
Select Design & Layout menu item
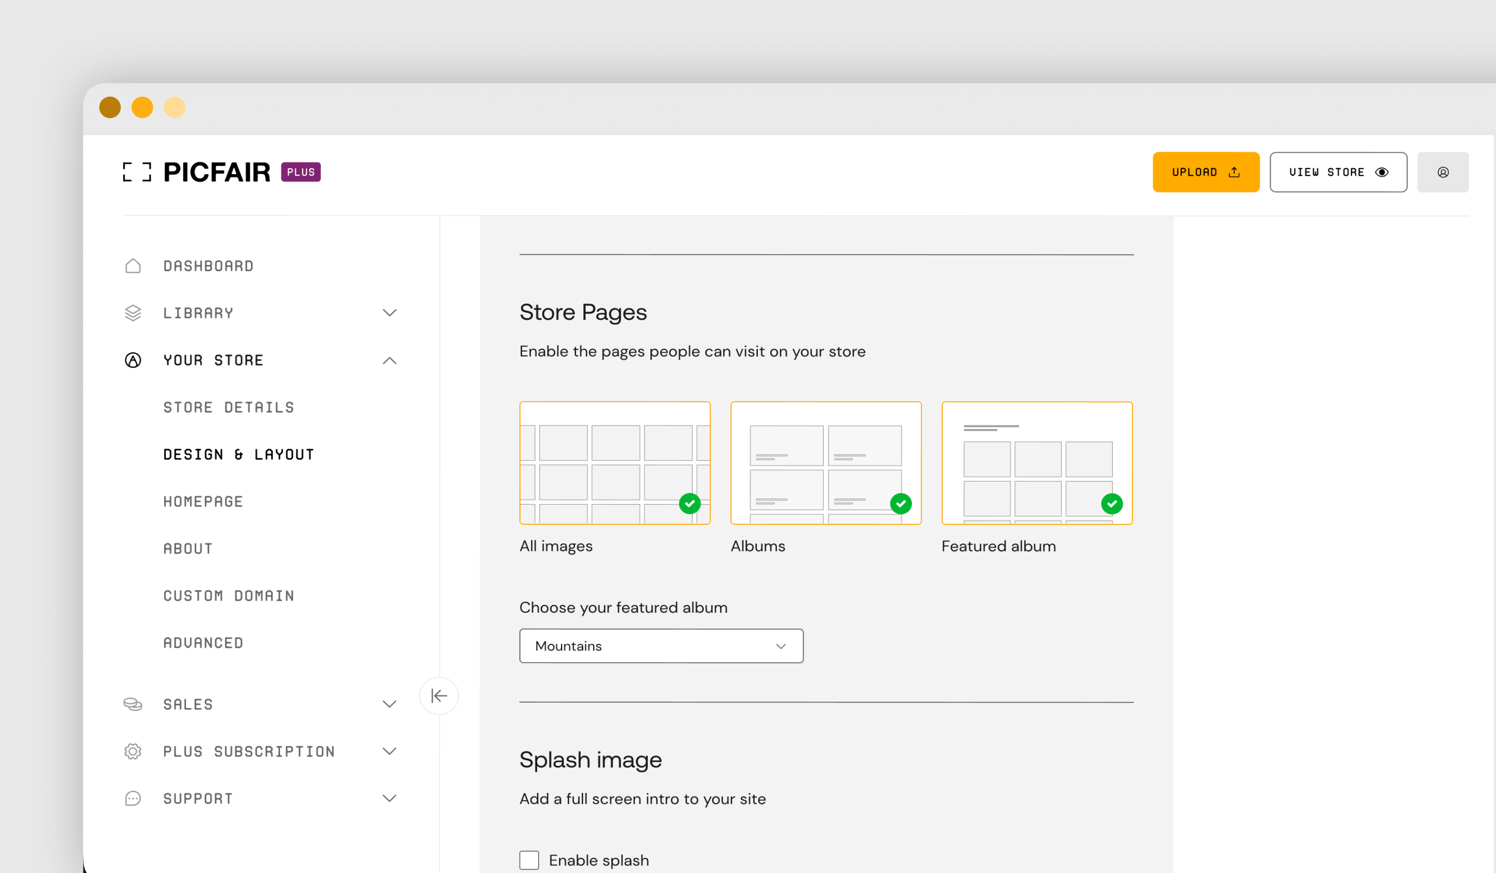pyautogui.click(x=238, y=454)
